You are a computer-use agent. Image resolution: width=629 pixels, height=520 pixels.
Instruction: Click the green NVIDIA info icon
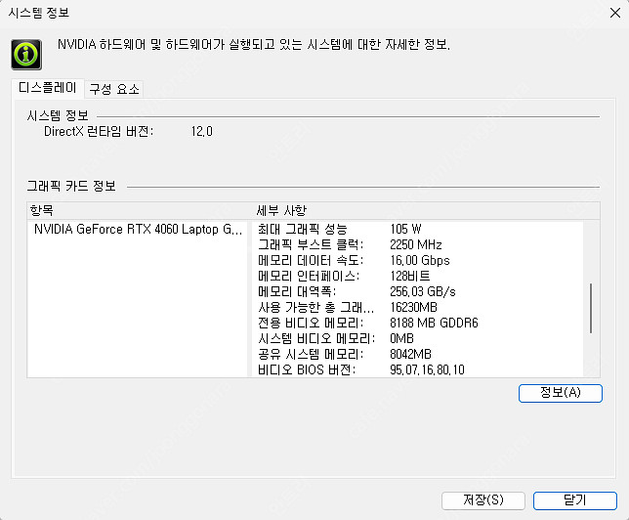pyautogui.click(x=26, y=54)
